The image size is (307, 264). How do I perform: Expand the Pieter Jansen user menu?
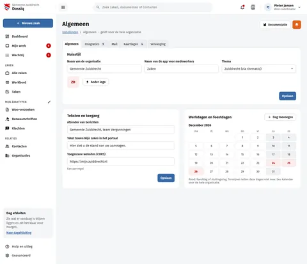[x=283, y=7]
